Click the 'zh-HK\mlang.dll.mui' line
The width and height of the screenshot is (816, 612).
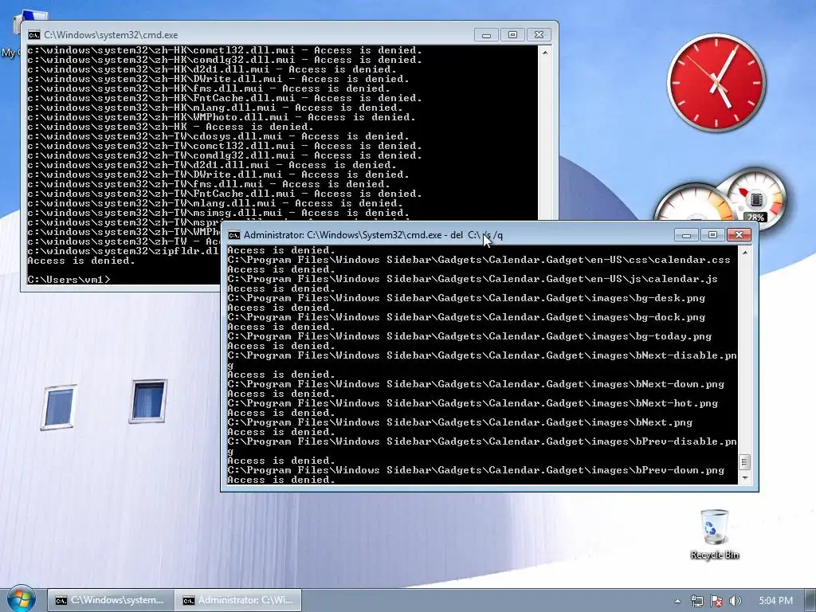215,108
